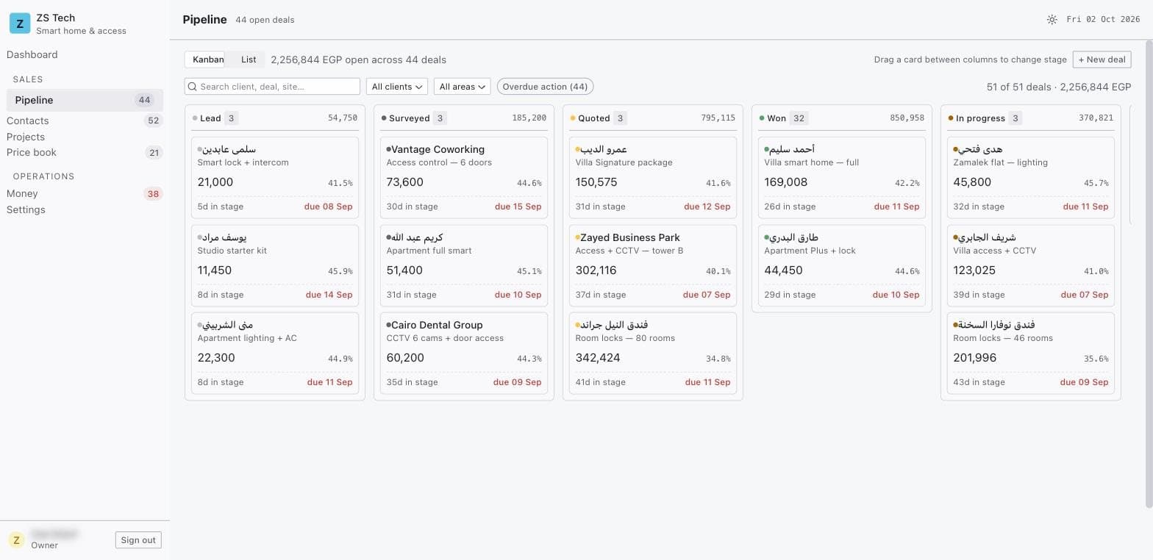Click the Lead column header
Screen dimensions: 1153x560
tap(275, 118)
